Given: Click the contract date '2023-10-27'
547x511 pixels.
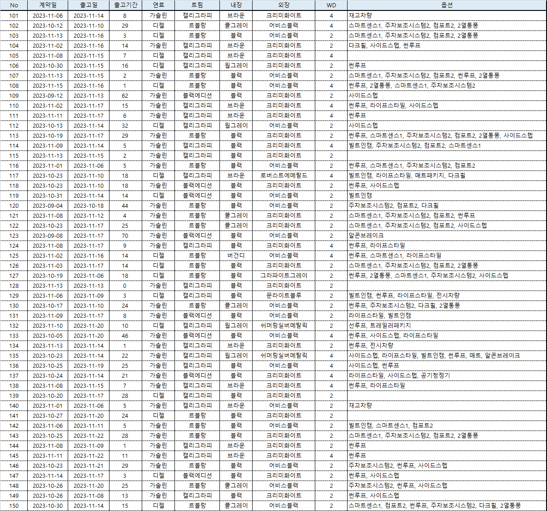Looking at the screenshot, I should pyautogui.click(x=48, y=416).
